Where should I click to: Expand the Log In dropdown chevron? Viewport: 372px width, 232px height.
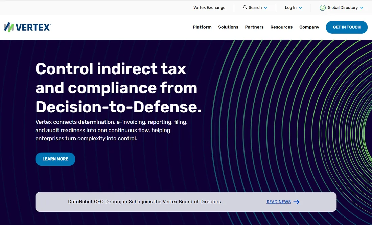click(x=300, y=8)
